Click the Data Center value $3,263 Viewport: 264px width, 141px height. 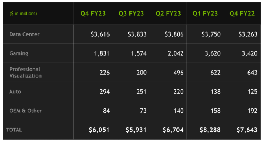pyautogui.click(x=248, y=34)
